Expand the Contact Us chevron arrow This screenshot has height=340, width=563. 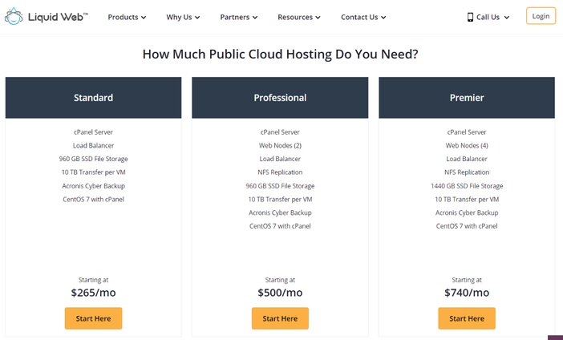coord(383,17)
